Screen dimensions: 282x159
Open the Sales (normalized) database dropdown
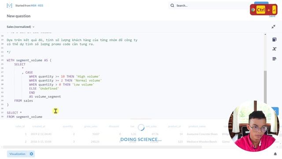pos(21,27)
